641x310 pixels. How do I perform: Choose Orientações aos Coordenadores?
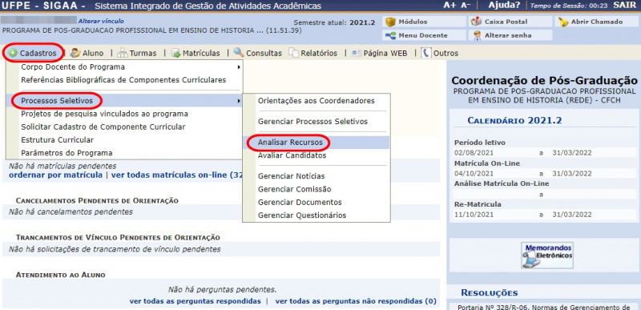pos(316,100)
